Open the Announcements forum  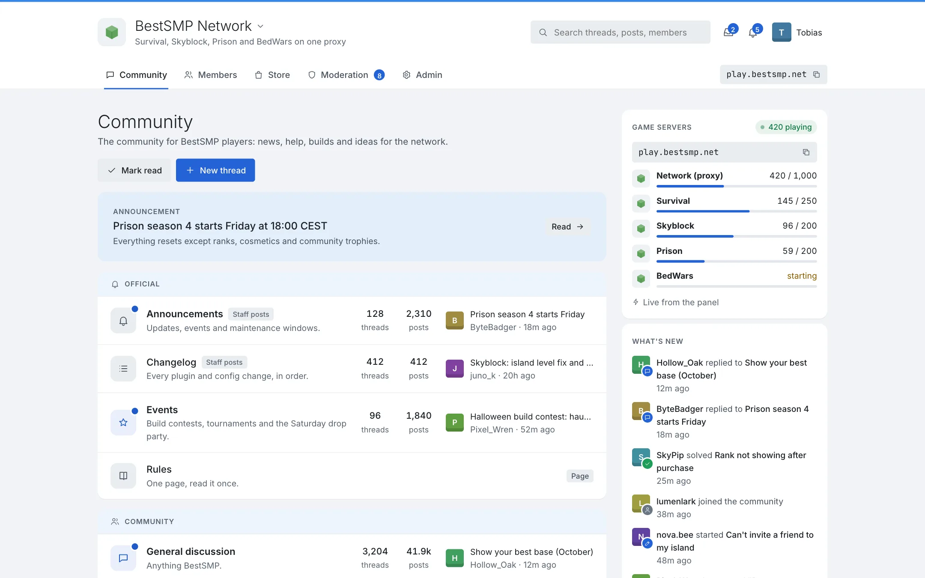pyautogui.click(x=185, y=314)
